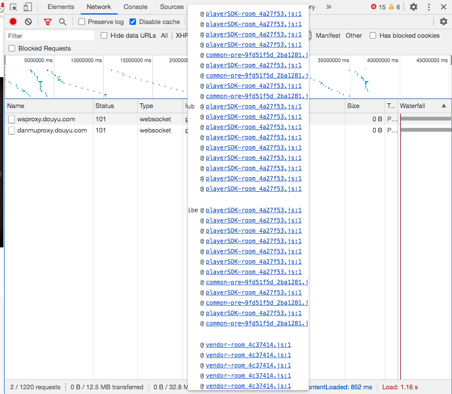
Task: Toggle the Waterfall column sort arrow
Action: click(x=444, y=105)
